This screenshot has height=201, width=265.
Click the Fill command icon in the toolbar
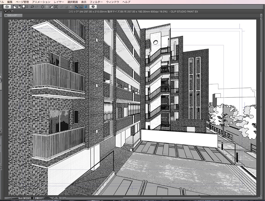tap(52, 7)
